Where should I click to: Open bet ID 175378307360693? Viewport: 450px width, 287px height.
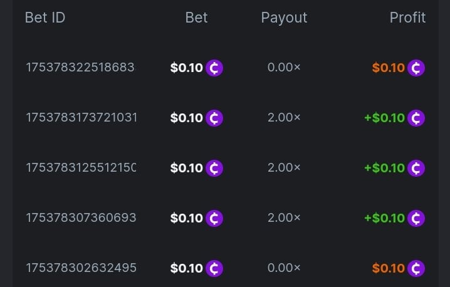80,218
